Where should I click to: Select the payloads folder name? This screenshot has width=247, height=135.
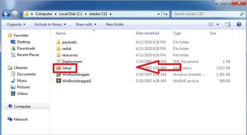pyautogui.click(x=70, y=42)
